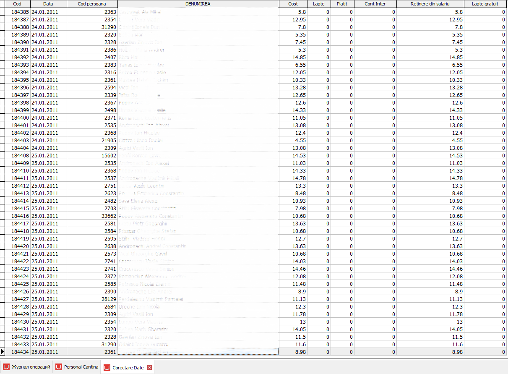Click the Data column header
508x374 pixels.
click(x=48, y=4)
